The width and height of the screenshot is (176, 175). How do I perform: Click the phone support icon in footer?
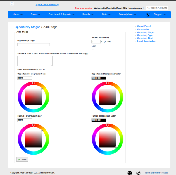coord(138,173)
